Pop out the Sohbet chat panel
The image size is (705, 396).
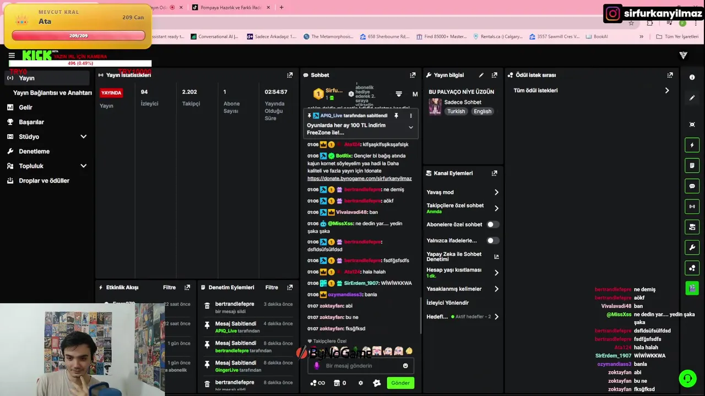[x=413, y=75]
